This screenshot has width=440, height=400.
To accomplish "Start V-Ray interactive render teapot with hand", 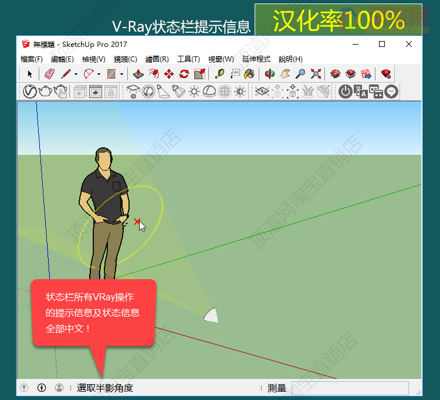I will [60, 91].
